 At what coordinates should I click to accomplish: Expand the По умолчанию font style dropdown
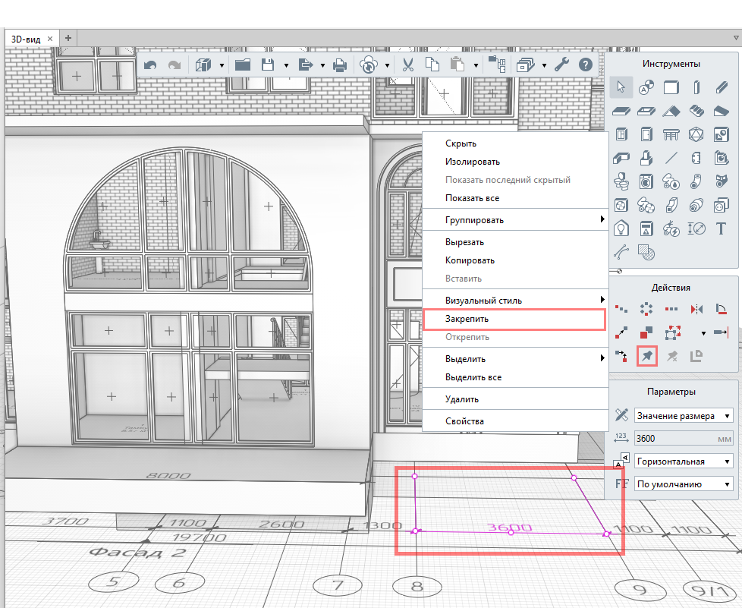pos(684,484)
